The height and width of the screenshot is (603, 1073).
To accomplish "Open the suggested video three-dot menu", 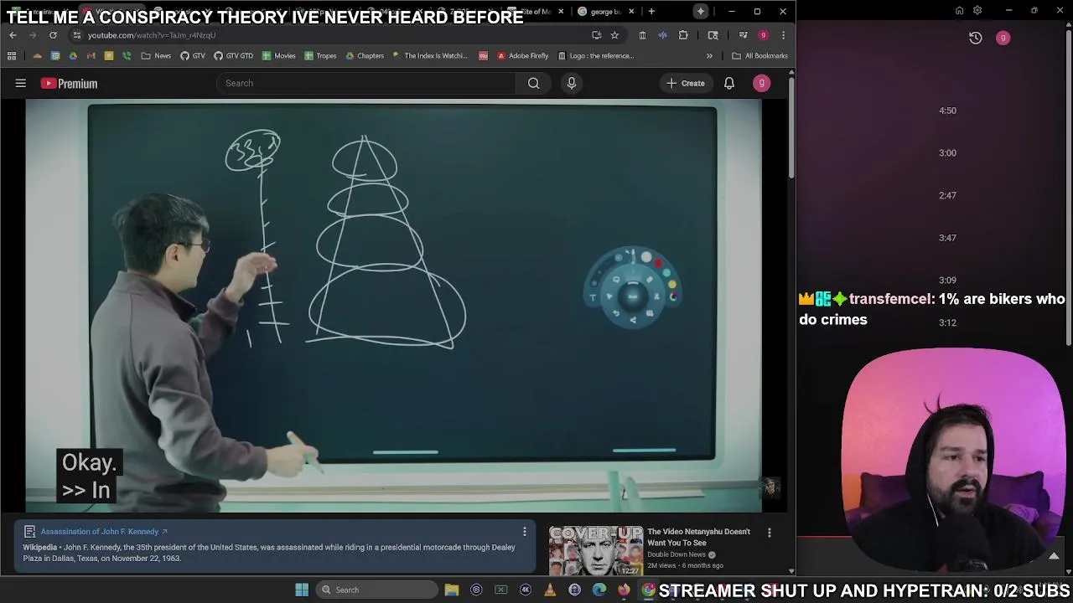I will click(x=770, y=533).
